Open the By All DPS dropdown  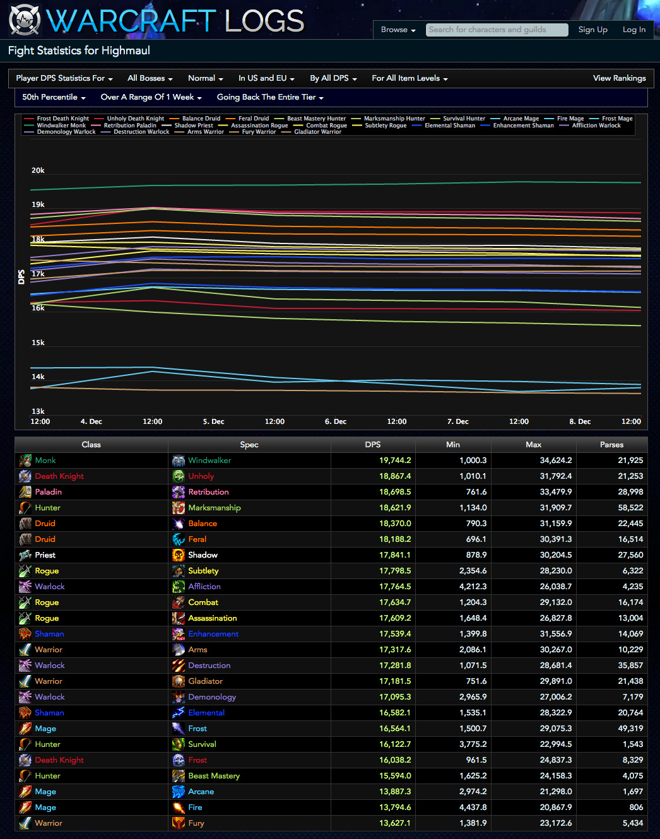(333, 78)
